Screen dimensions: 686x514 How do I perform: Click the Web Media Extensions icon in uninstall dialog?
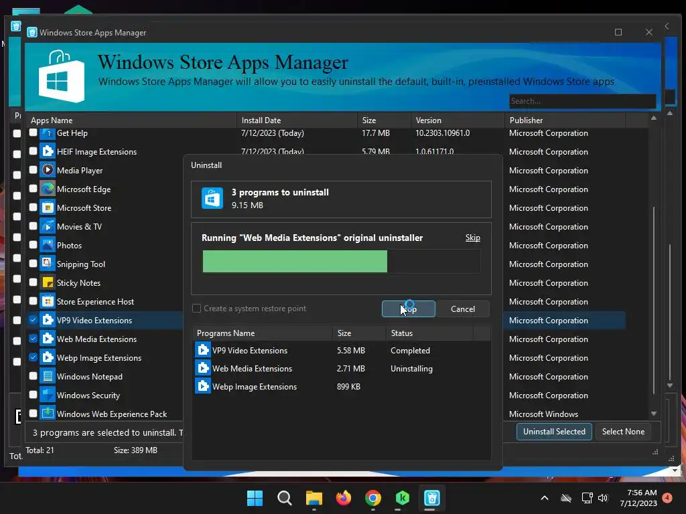click(x=202, y=369)
